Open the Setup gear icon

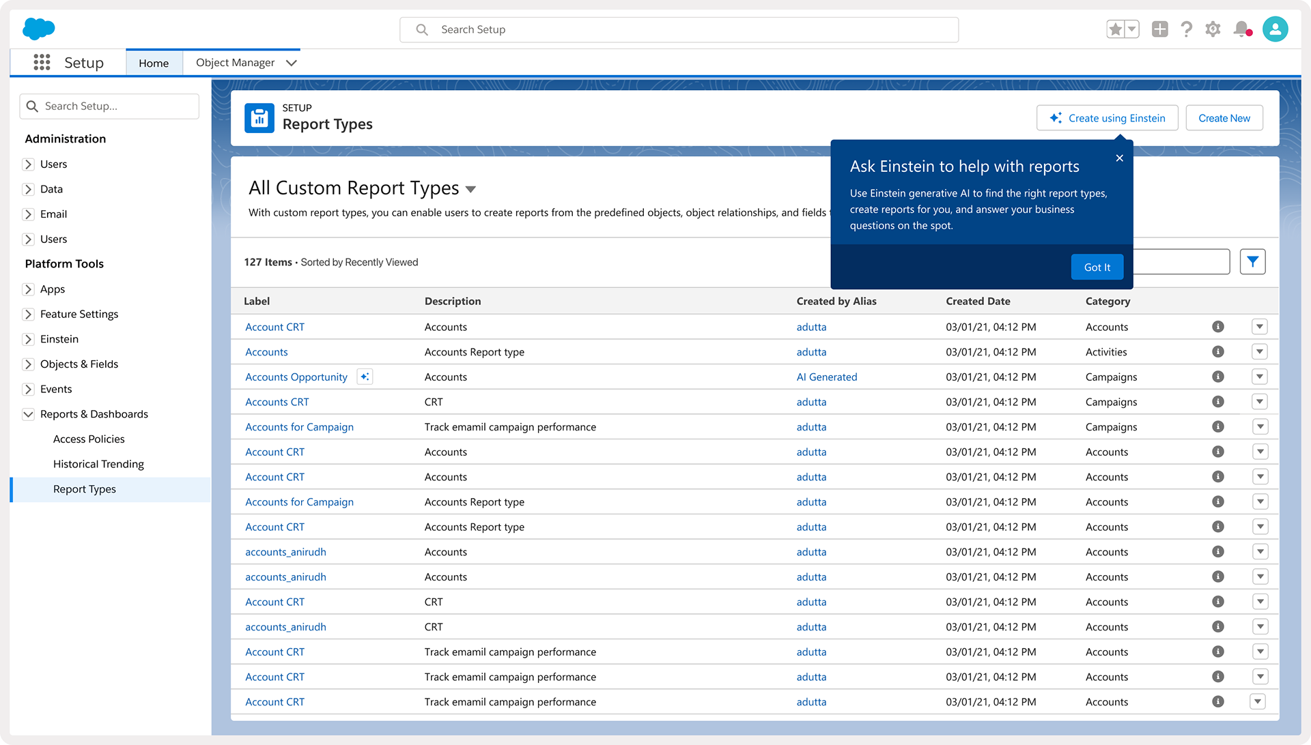(x=1213, y=29)
